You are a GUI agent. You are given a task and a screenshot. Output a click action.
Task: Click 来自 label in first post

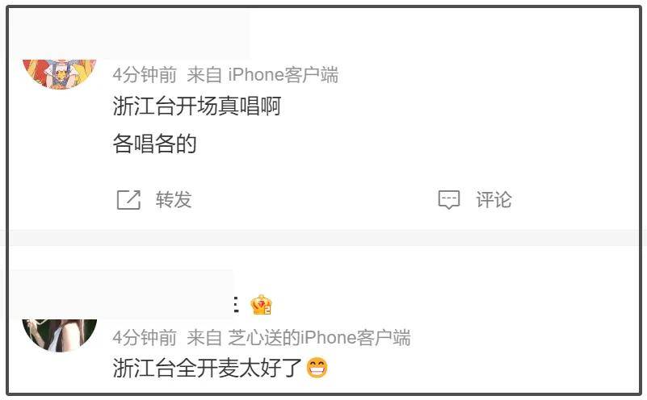click(204, 75)
